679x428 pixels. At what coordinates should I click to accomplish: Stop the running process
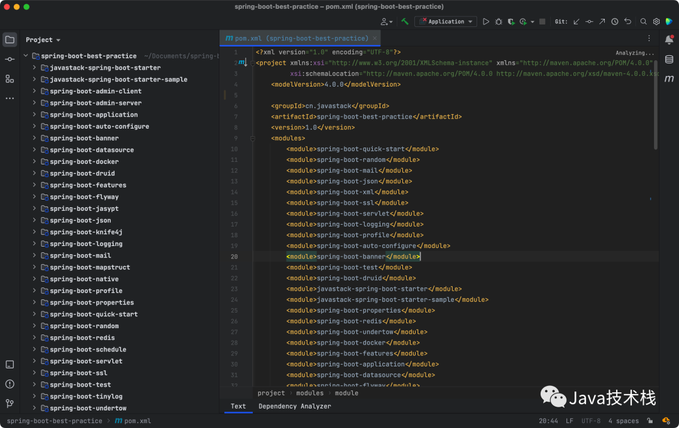click(542, 21)
